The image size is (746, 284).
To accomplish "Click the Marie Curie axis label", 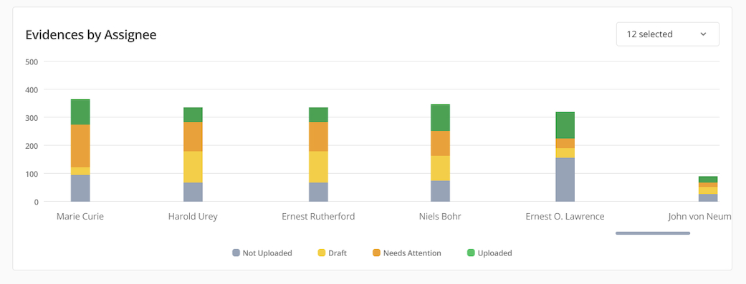I will pos(80,217).
